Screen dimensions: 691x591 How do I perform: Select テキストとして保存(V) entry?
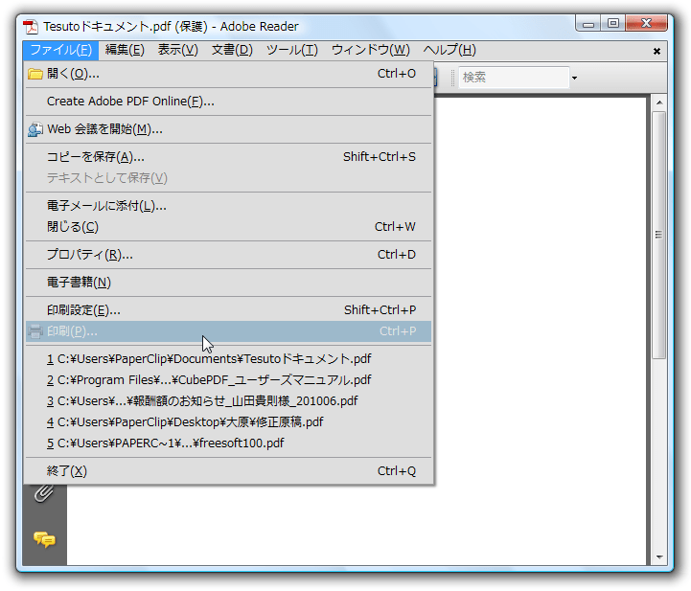pos(228,178)
